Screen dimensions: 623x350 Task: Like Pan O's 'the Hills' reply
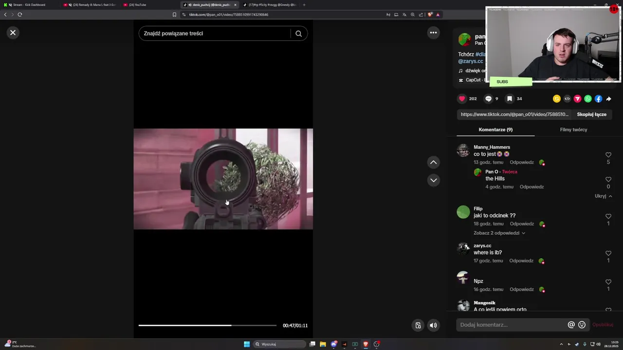coord(608,179)
